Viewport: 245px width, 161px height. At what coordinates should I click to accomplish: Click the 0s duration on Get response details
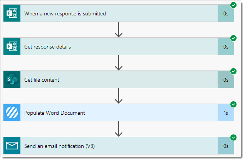click(x=226, y=47)
